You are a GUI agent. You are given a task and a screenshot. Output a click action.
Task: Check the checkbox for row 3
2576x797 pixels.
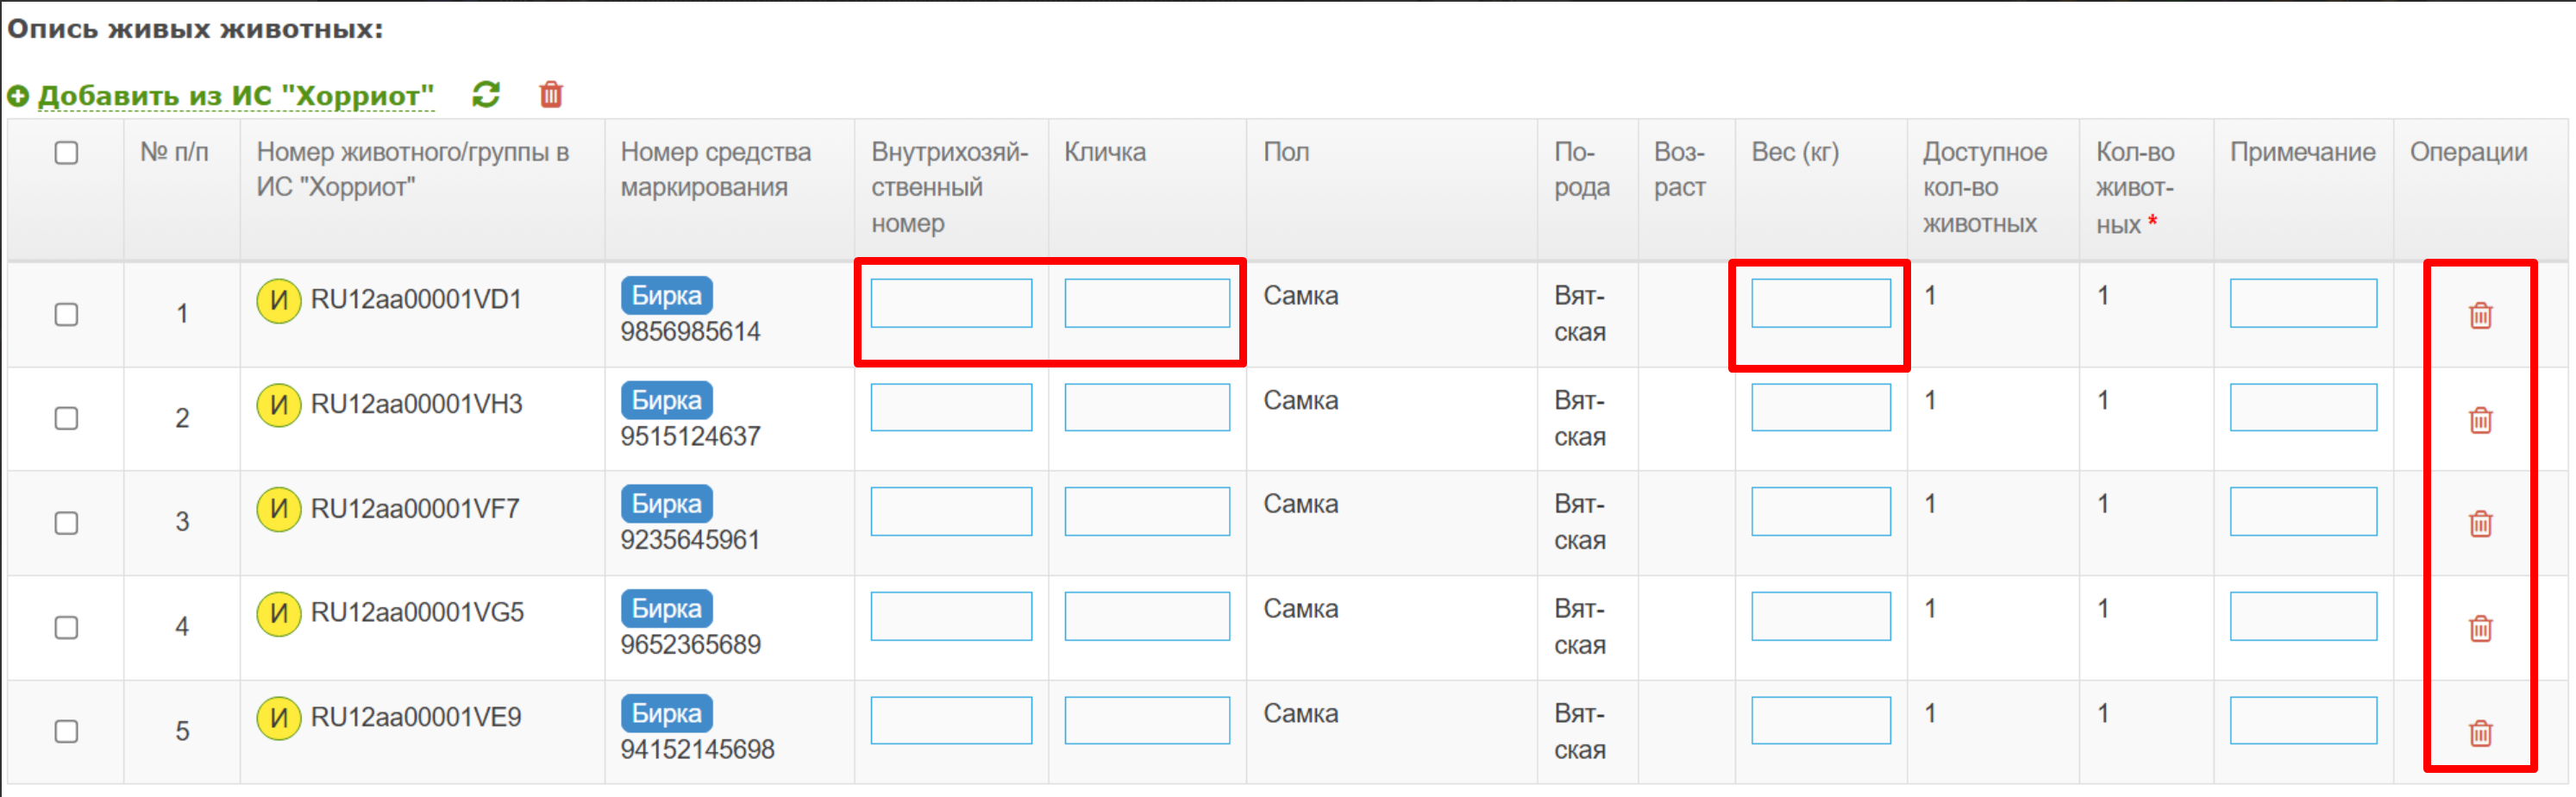[66, 523]
